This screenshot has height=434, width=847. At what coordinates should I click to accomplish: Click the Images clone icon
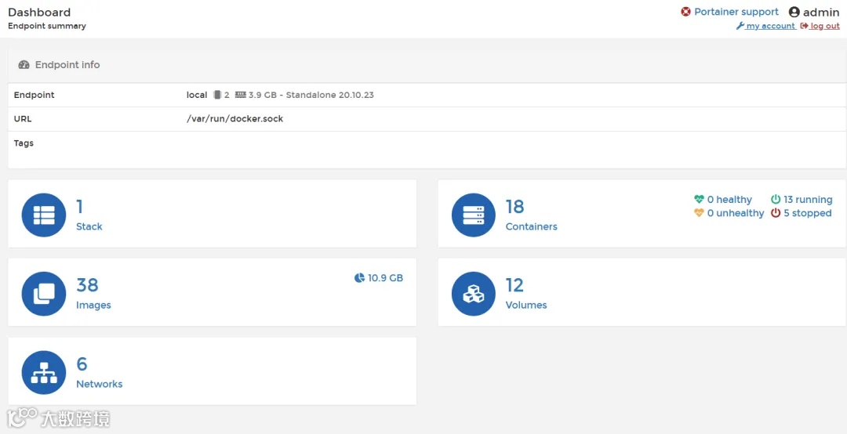[44, 294]
